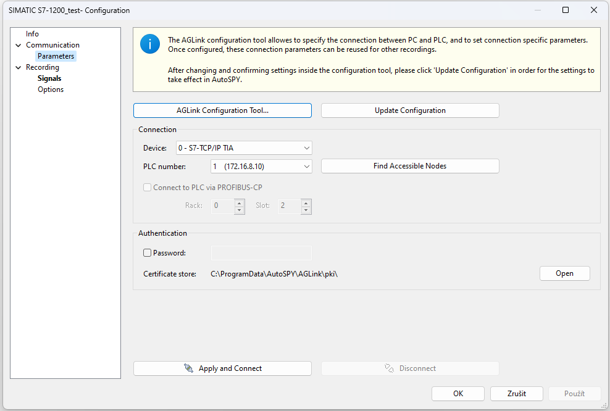610x411 pixels.
Task: Open the AGLink Configuration Tool
Action: point(222,110)
